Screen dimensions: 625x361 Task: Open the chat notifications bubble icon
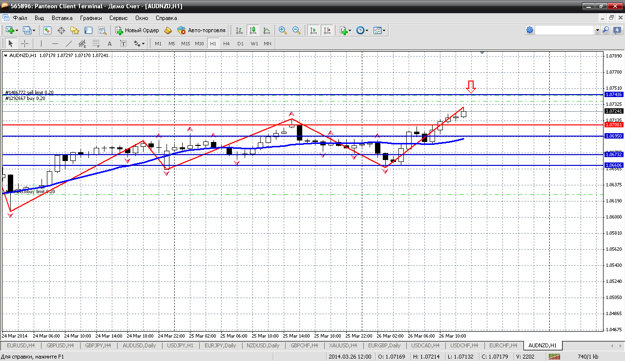(617, 30)
